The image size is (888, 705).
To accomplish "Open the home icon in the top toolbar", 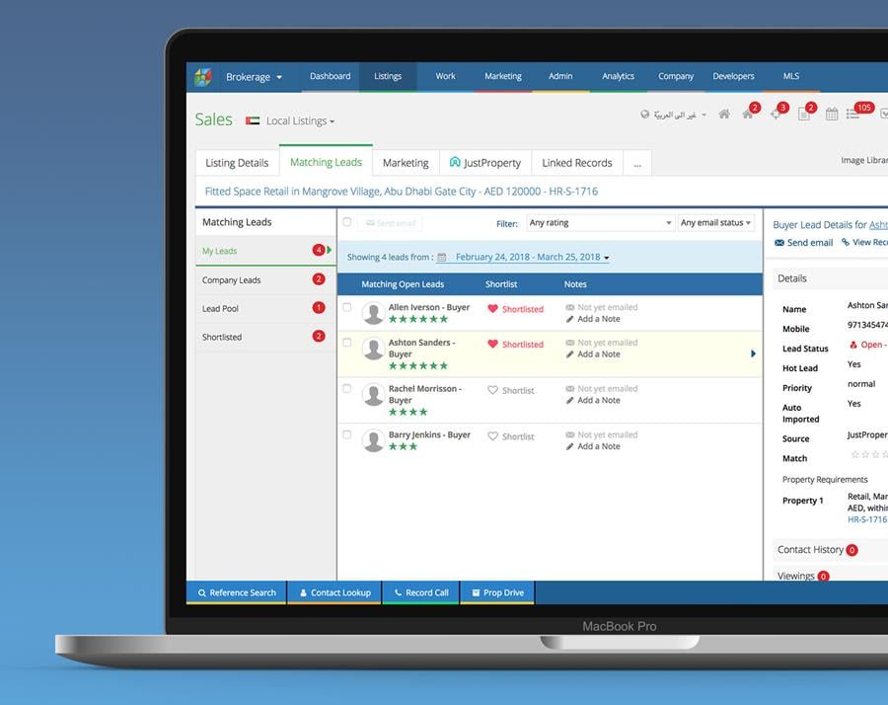I will pos(724,114).
